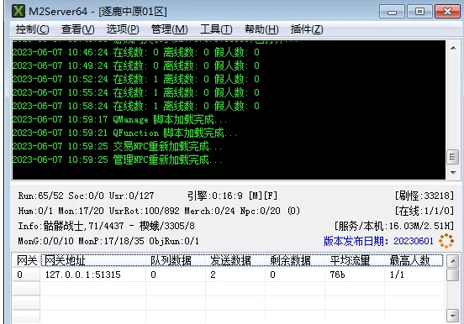This screenshot has width=464, height=324.
Task: Click the 引擎:0:16:9 [M][F] status text
Action: (x=232, y=196)
